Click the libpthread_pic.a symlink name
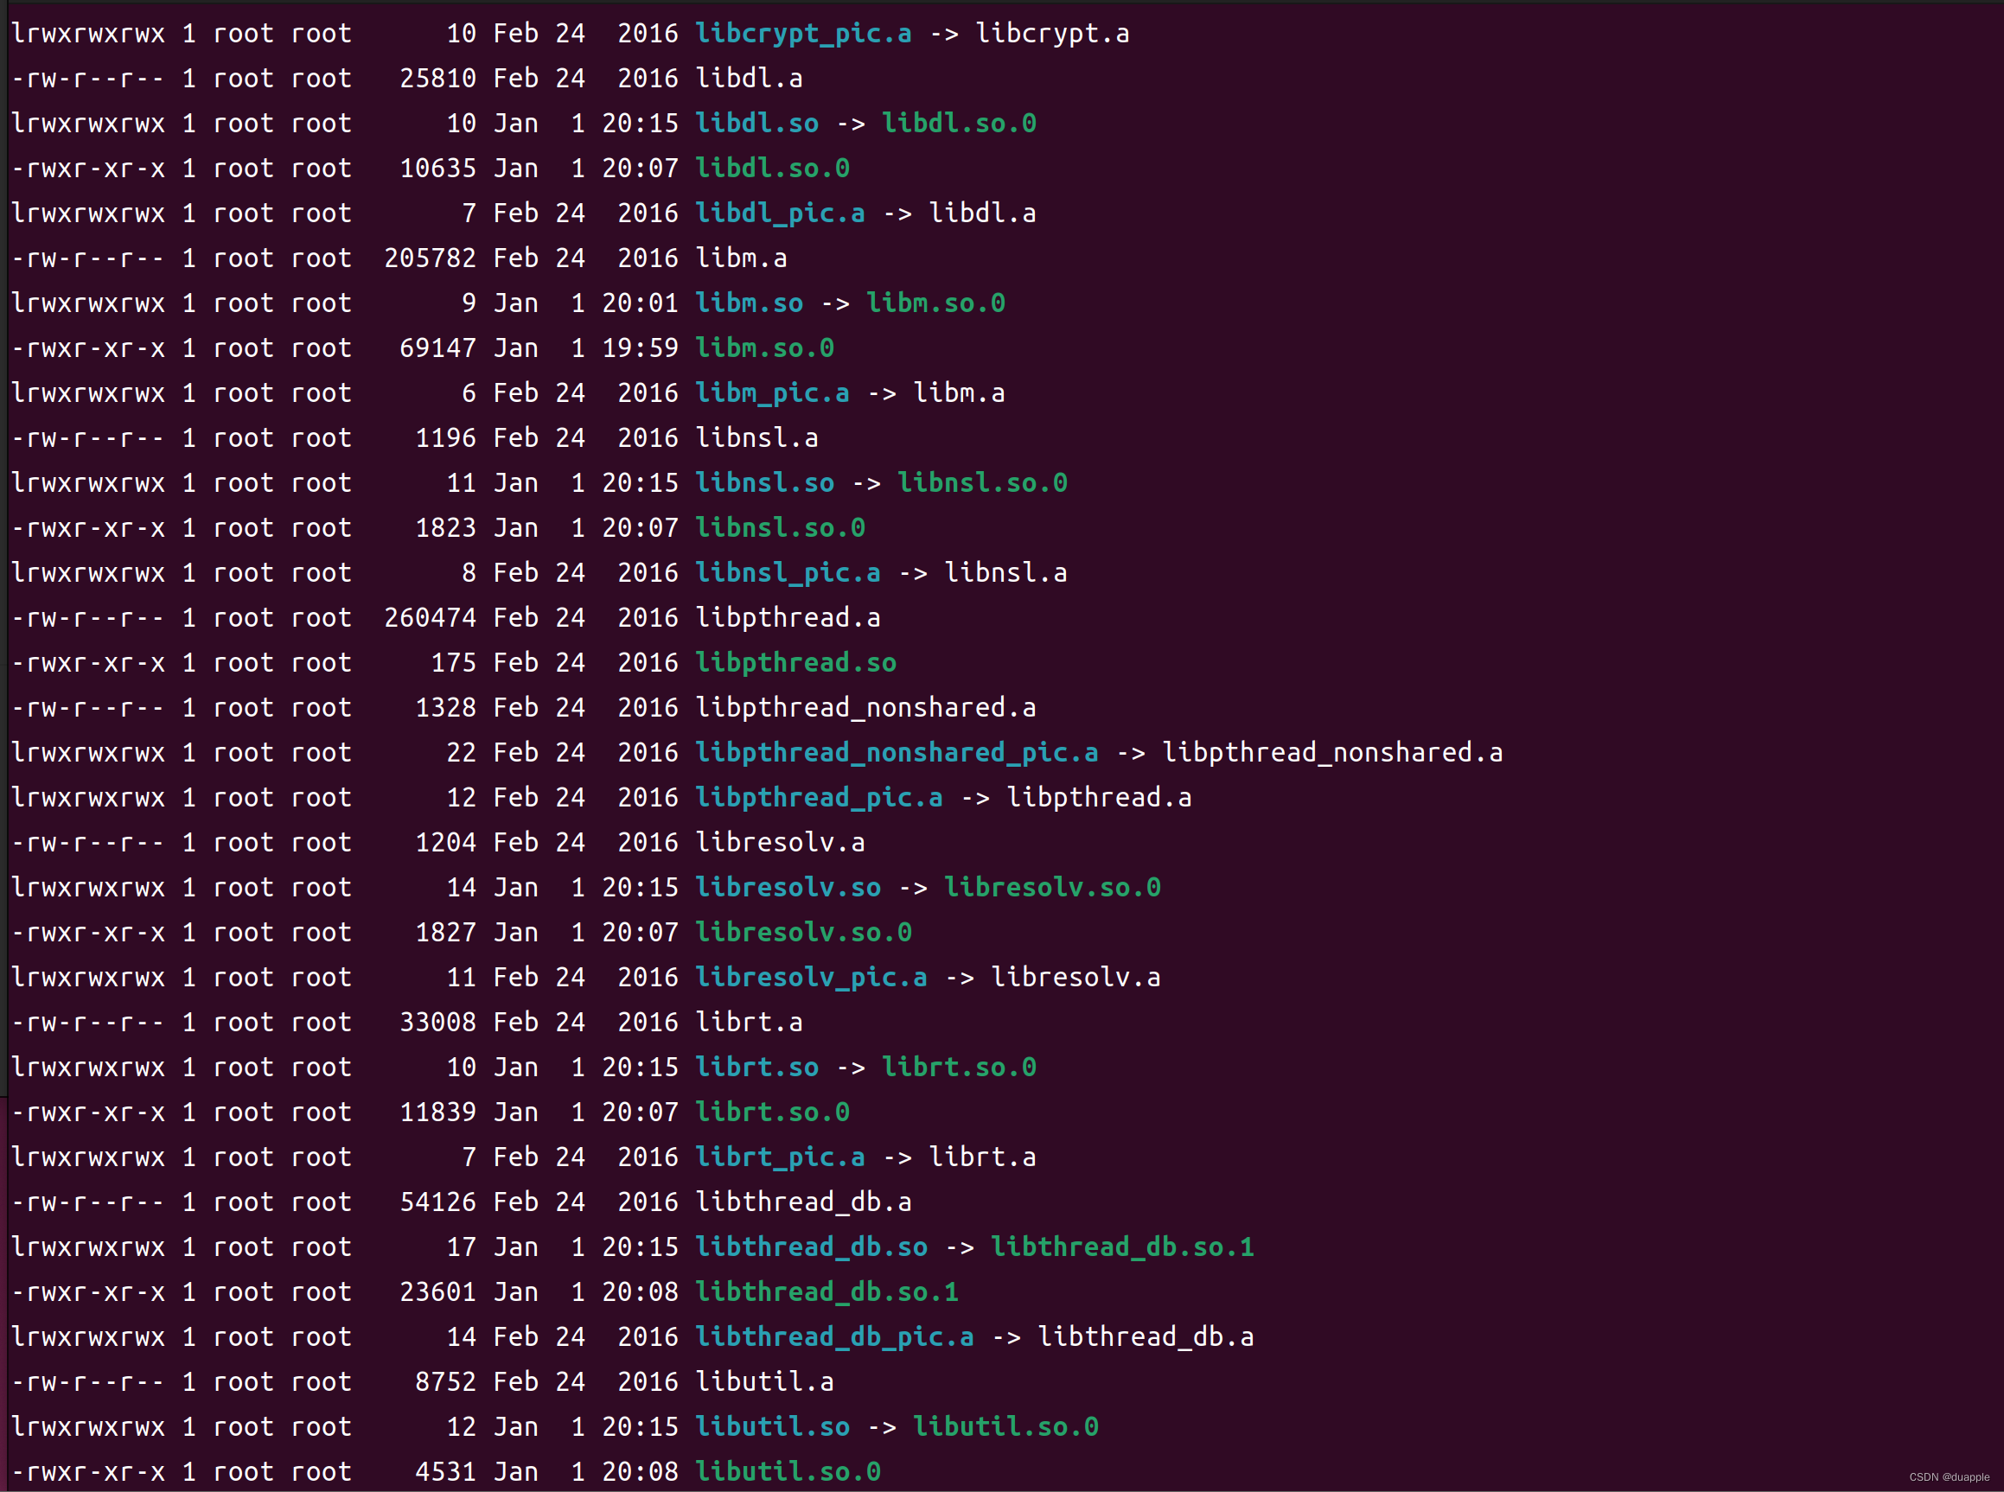2004x1492 pixels. [x=819, y=799]
